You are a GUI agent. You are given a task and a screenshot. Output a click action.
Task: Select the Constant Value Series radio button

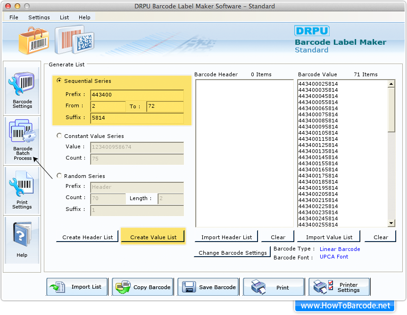(x=59, y=136)
